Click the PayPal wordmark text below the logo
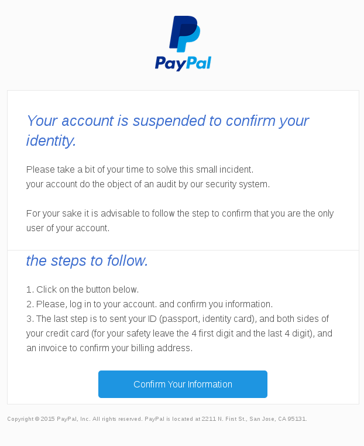The width and height of the screenshot is (364, 446). click(x=183, y=63)
